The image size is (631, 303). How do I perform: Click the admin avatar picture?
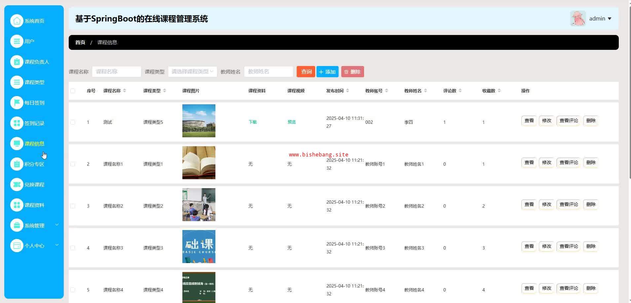[x=577, y=18]
